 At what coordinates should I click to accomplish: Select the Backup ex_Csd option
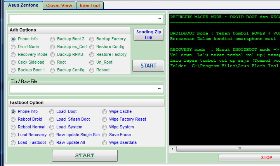point(52,47)
